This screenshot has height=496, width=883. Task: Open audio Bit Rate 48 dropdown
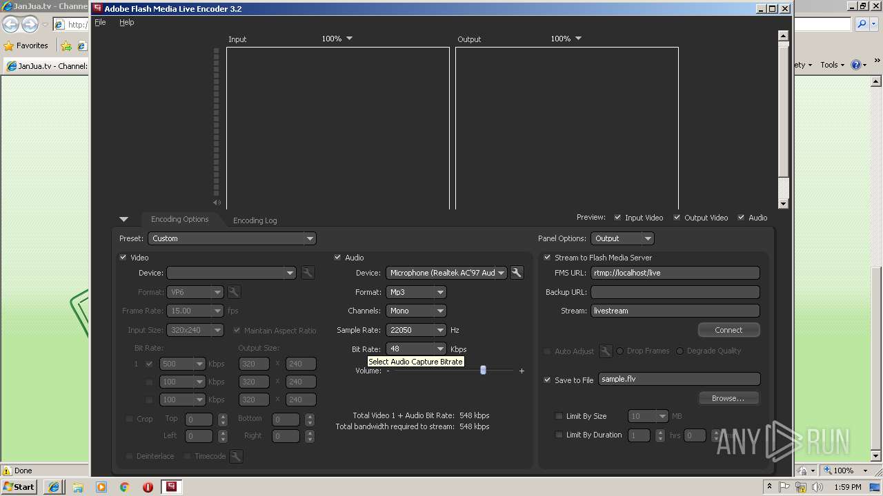[x=416, y=349]
